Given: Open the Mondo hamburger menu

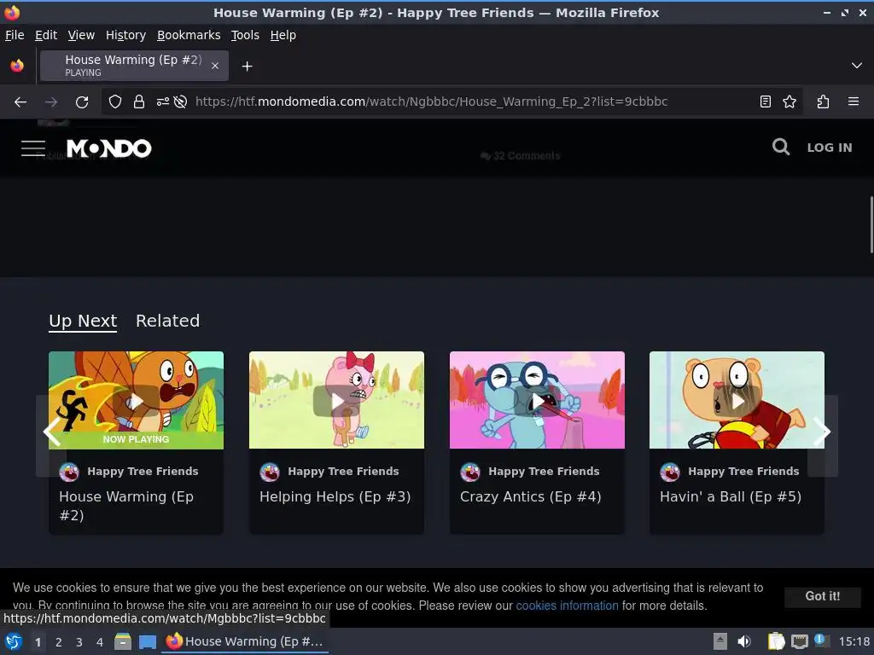Looking at the screenshot, I should pyautogui.click(x=33, y=148).
